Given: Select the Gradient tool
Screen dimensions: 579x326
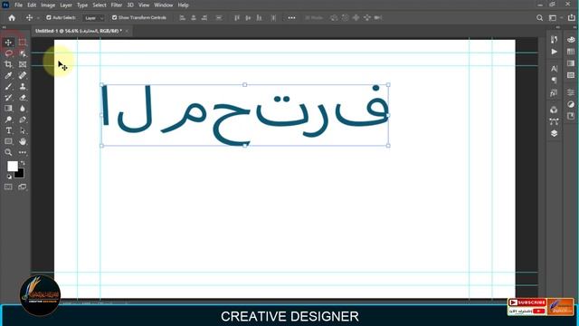Looking at the screenshot, I should coord(8,109).
